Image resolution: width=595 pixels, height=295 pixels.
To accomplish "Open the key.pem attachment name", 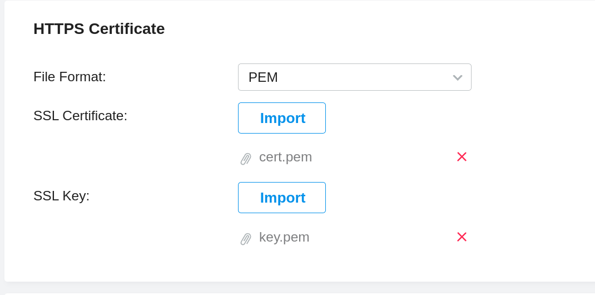I will tap(284, 237).
